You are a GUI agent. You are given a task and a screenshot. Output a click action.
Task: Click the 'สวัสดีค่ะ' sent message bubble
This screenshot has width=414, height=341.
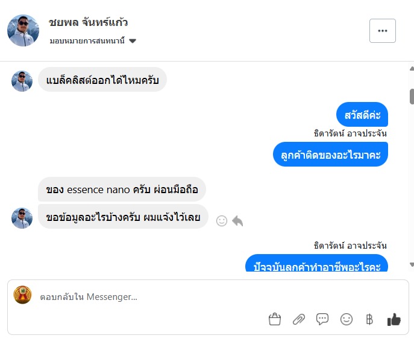(362, 115)
